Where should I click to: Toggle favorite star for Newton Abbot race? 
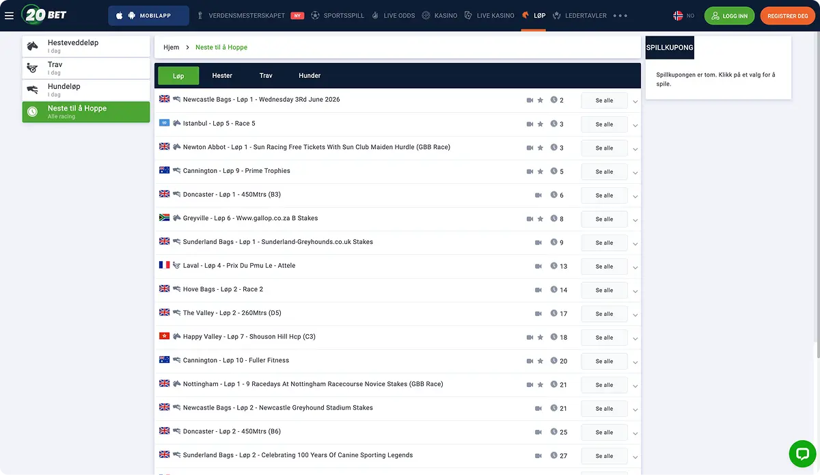point(541,148)
